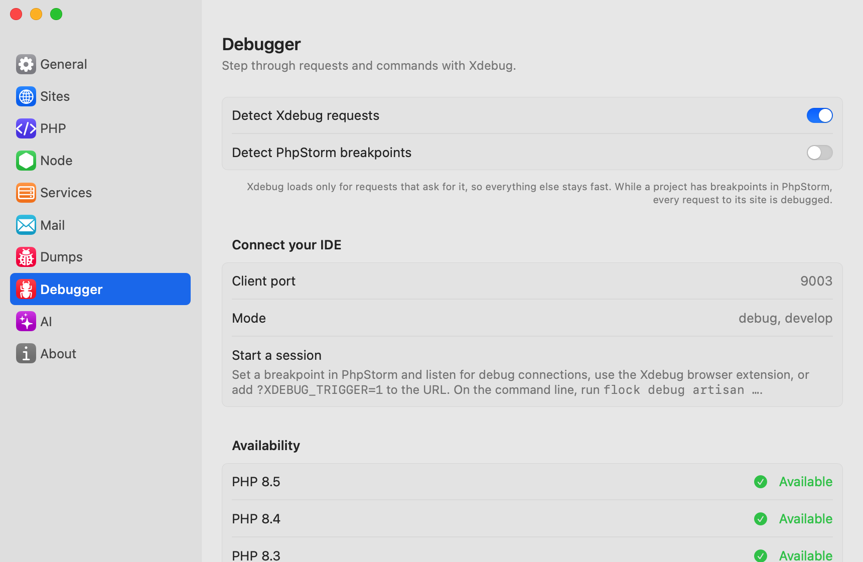
Task: Click the Available status for PHP 8.3
Action: click(805, 555)
